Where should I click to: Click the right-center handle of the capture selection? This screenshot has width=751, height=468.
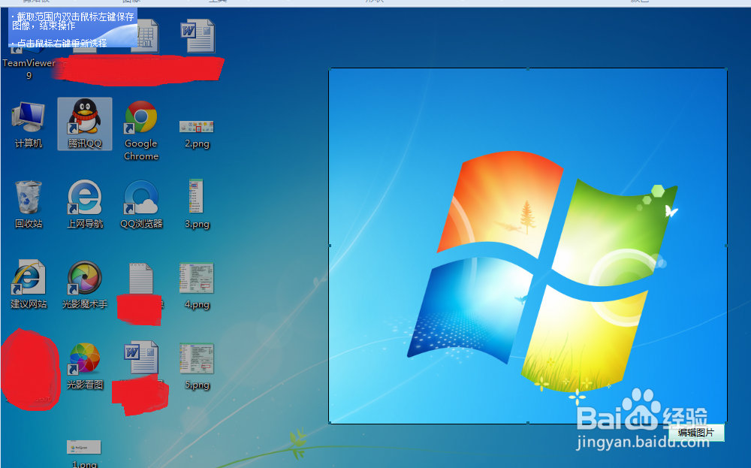tap(726, 246)
